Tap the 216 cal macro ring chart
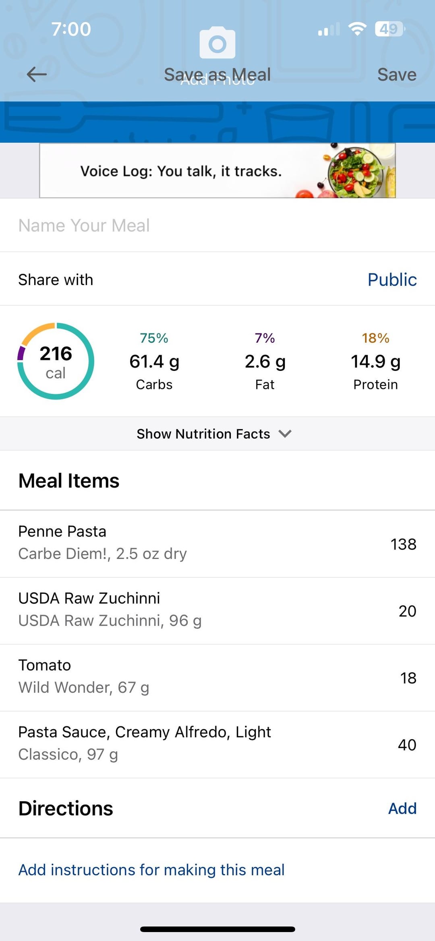The height and width of the screenshot is (941, 435). tap(56, 361)
